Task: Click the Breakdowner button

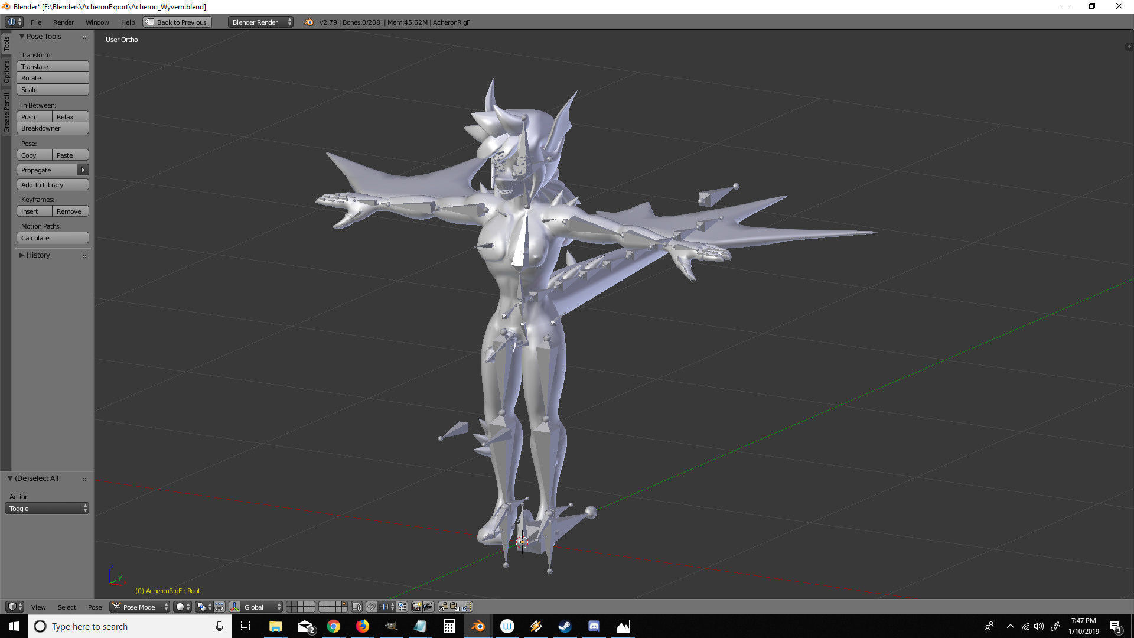Action: [53, 128]
